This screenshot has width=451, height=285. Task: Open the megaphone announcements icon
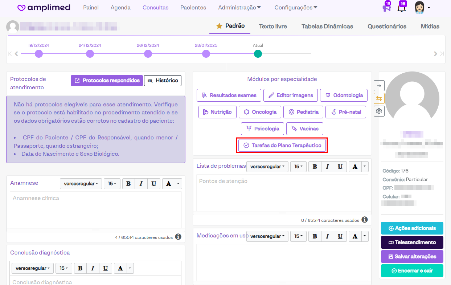tap(386, 8)
